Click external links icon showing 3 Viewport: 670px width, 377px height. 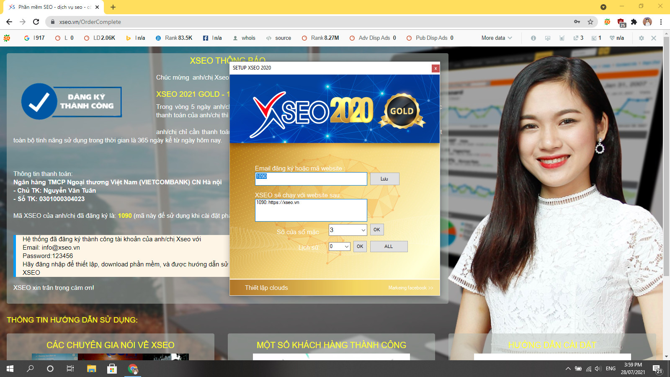pos(578,38)
